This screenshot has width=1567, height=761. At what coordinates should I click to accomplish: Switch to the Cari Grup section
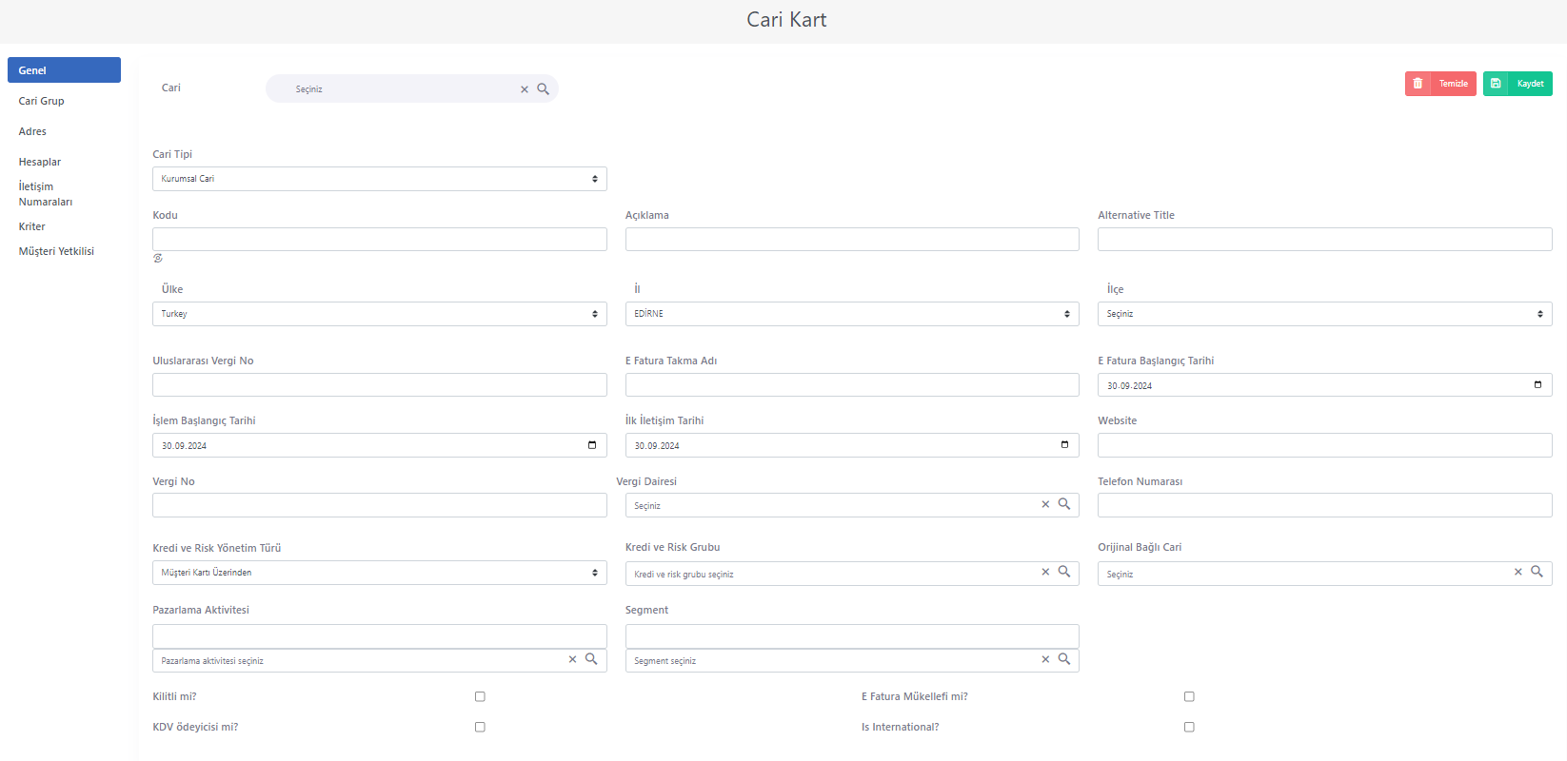42,101
